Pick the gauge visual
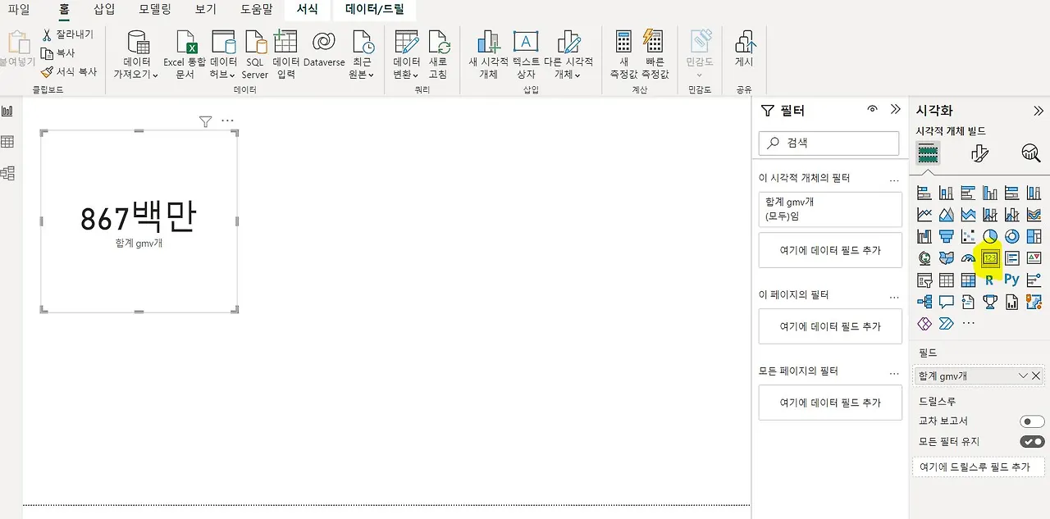This screenshot has height=519, width=1050. pyautogui.click(x=968, y=258)
